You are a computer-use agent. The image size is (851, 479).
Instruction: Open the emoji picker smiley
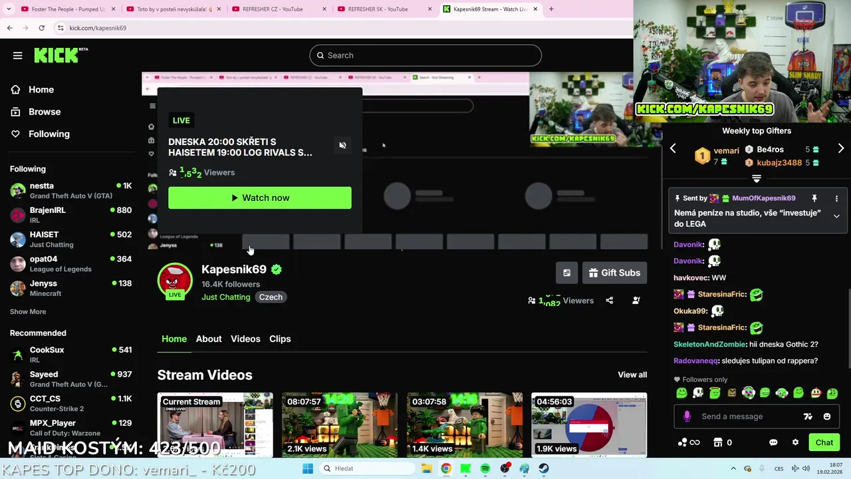(827, 416)
